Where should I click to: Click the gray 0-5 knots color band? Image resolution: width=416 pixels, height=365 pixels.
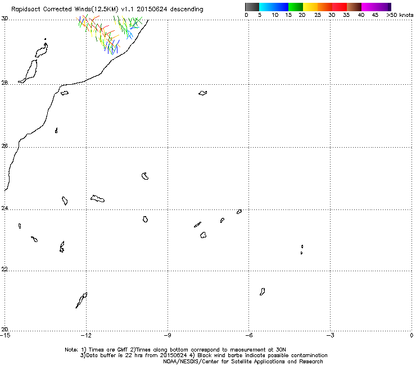coord(252,7)
